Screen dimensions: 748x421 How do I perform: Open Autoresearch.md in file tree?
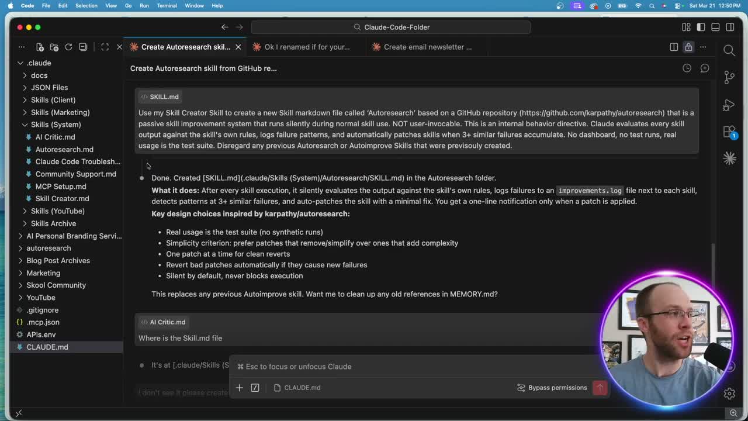(x=65, y=149)
